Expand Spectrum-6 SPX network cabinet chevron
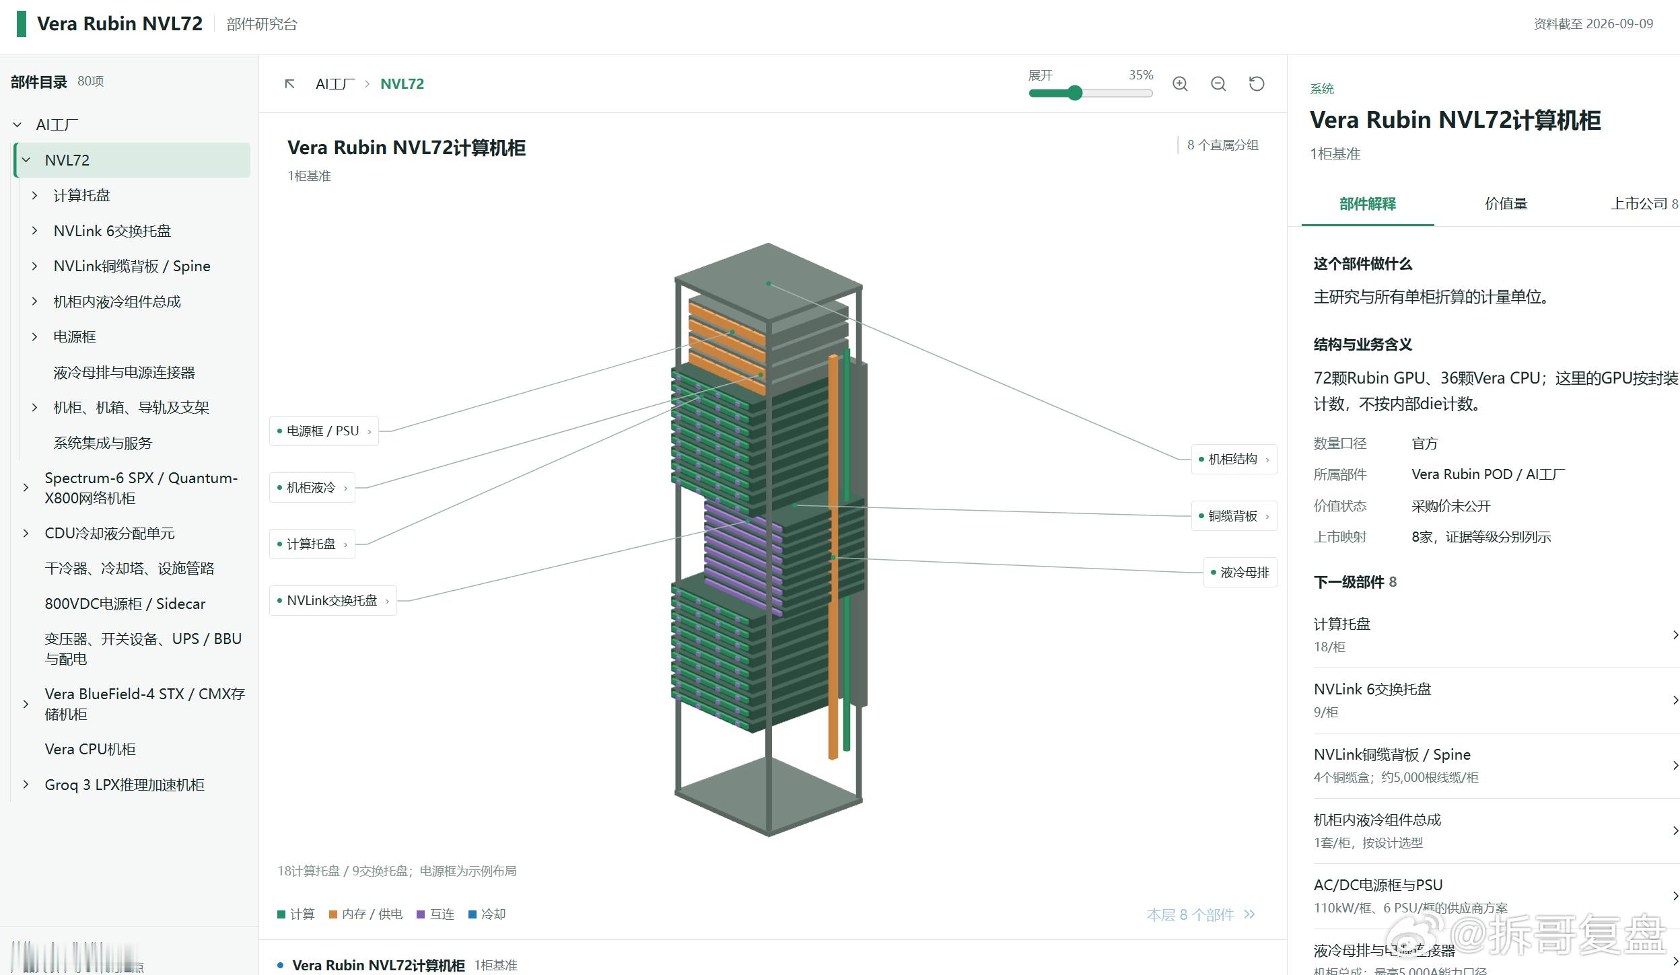The height and width of the screenshot is (975, 1680). click(26, 488)
